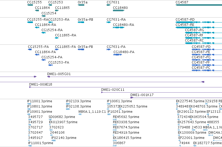Viewport: 222px width, 147px height.
Task: Select the CG11865-PA protein label
Action: (x=65, y=47)
